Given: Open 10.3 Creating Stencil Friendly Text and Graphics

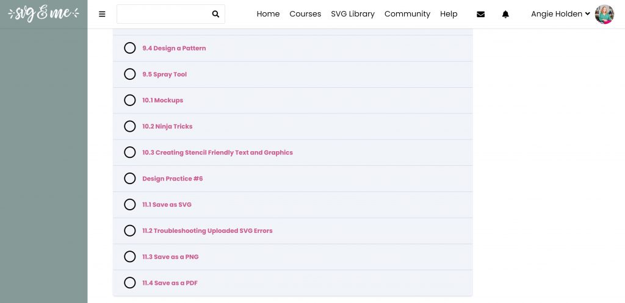Looking at the screenshot, I should pyautogui.click(x=218, y=152).
